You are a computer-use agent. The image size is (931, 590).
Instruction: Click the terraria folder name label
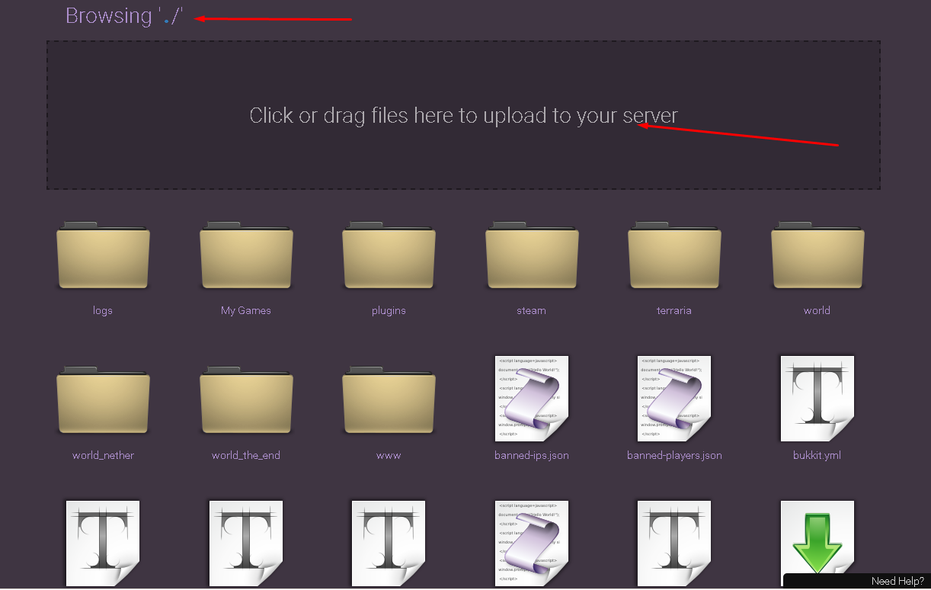(674, 310)
